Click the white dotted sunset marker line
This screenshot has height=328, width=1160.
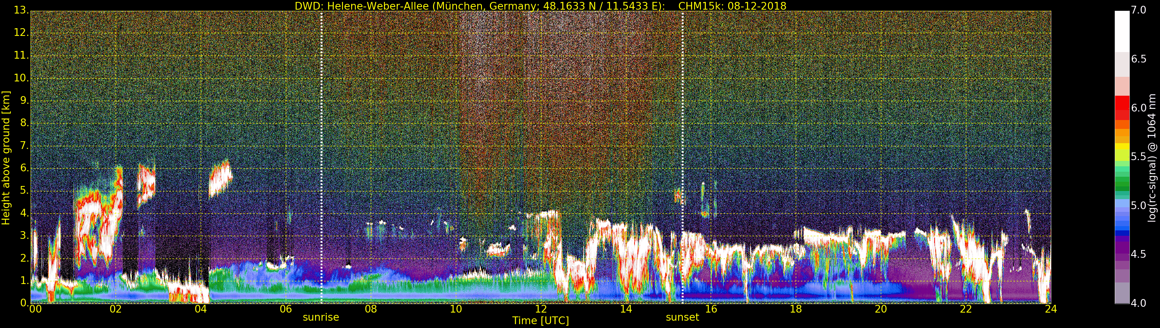(x=683, y=157)
